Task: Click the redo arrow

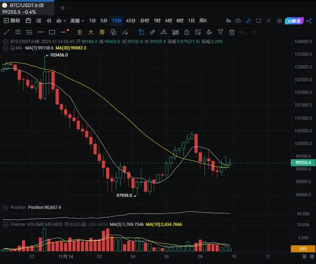Action: point(254,32)
